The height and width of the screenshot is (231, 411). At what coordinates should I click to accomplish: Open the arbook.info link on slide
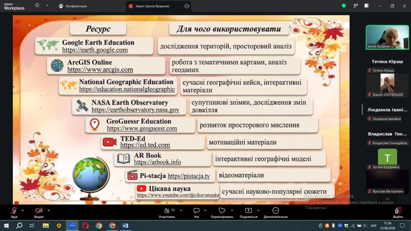click(x=157, y=162)
